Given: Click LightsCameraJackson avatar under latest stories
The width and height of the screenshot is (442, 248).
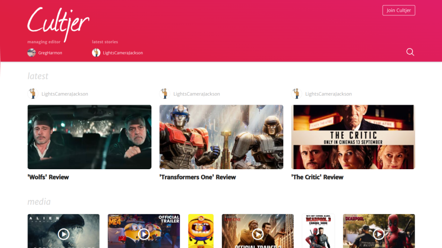Looking at the screenshot, I should coord(96,53).
